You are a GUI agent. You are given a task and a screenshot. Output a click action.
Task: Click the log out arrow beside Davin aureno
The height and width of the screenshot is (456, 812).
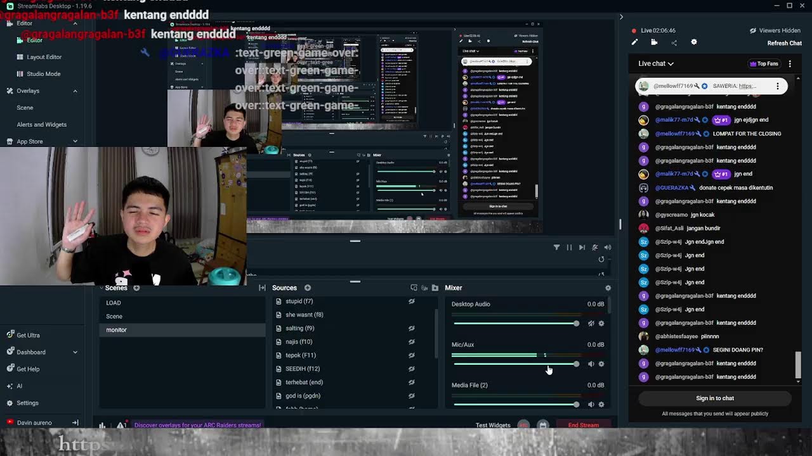point(75,423)
